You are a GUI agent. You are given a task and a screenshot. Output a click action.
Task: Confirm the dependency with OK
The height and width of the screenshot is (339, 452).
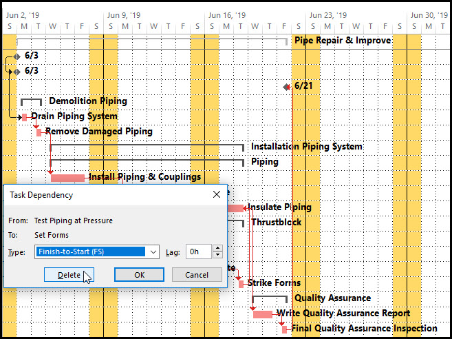point(139,275)
